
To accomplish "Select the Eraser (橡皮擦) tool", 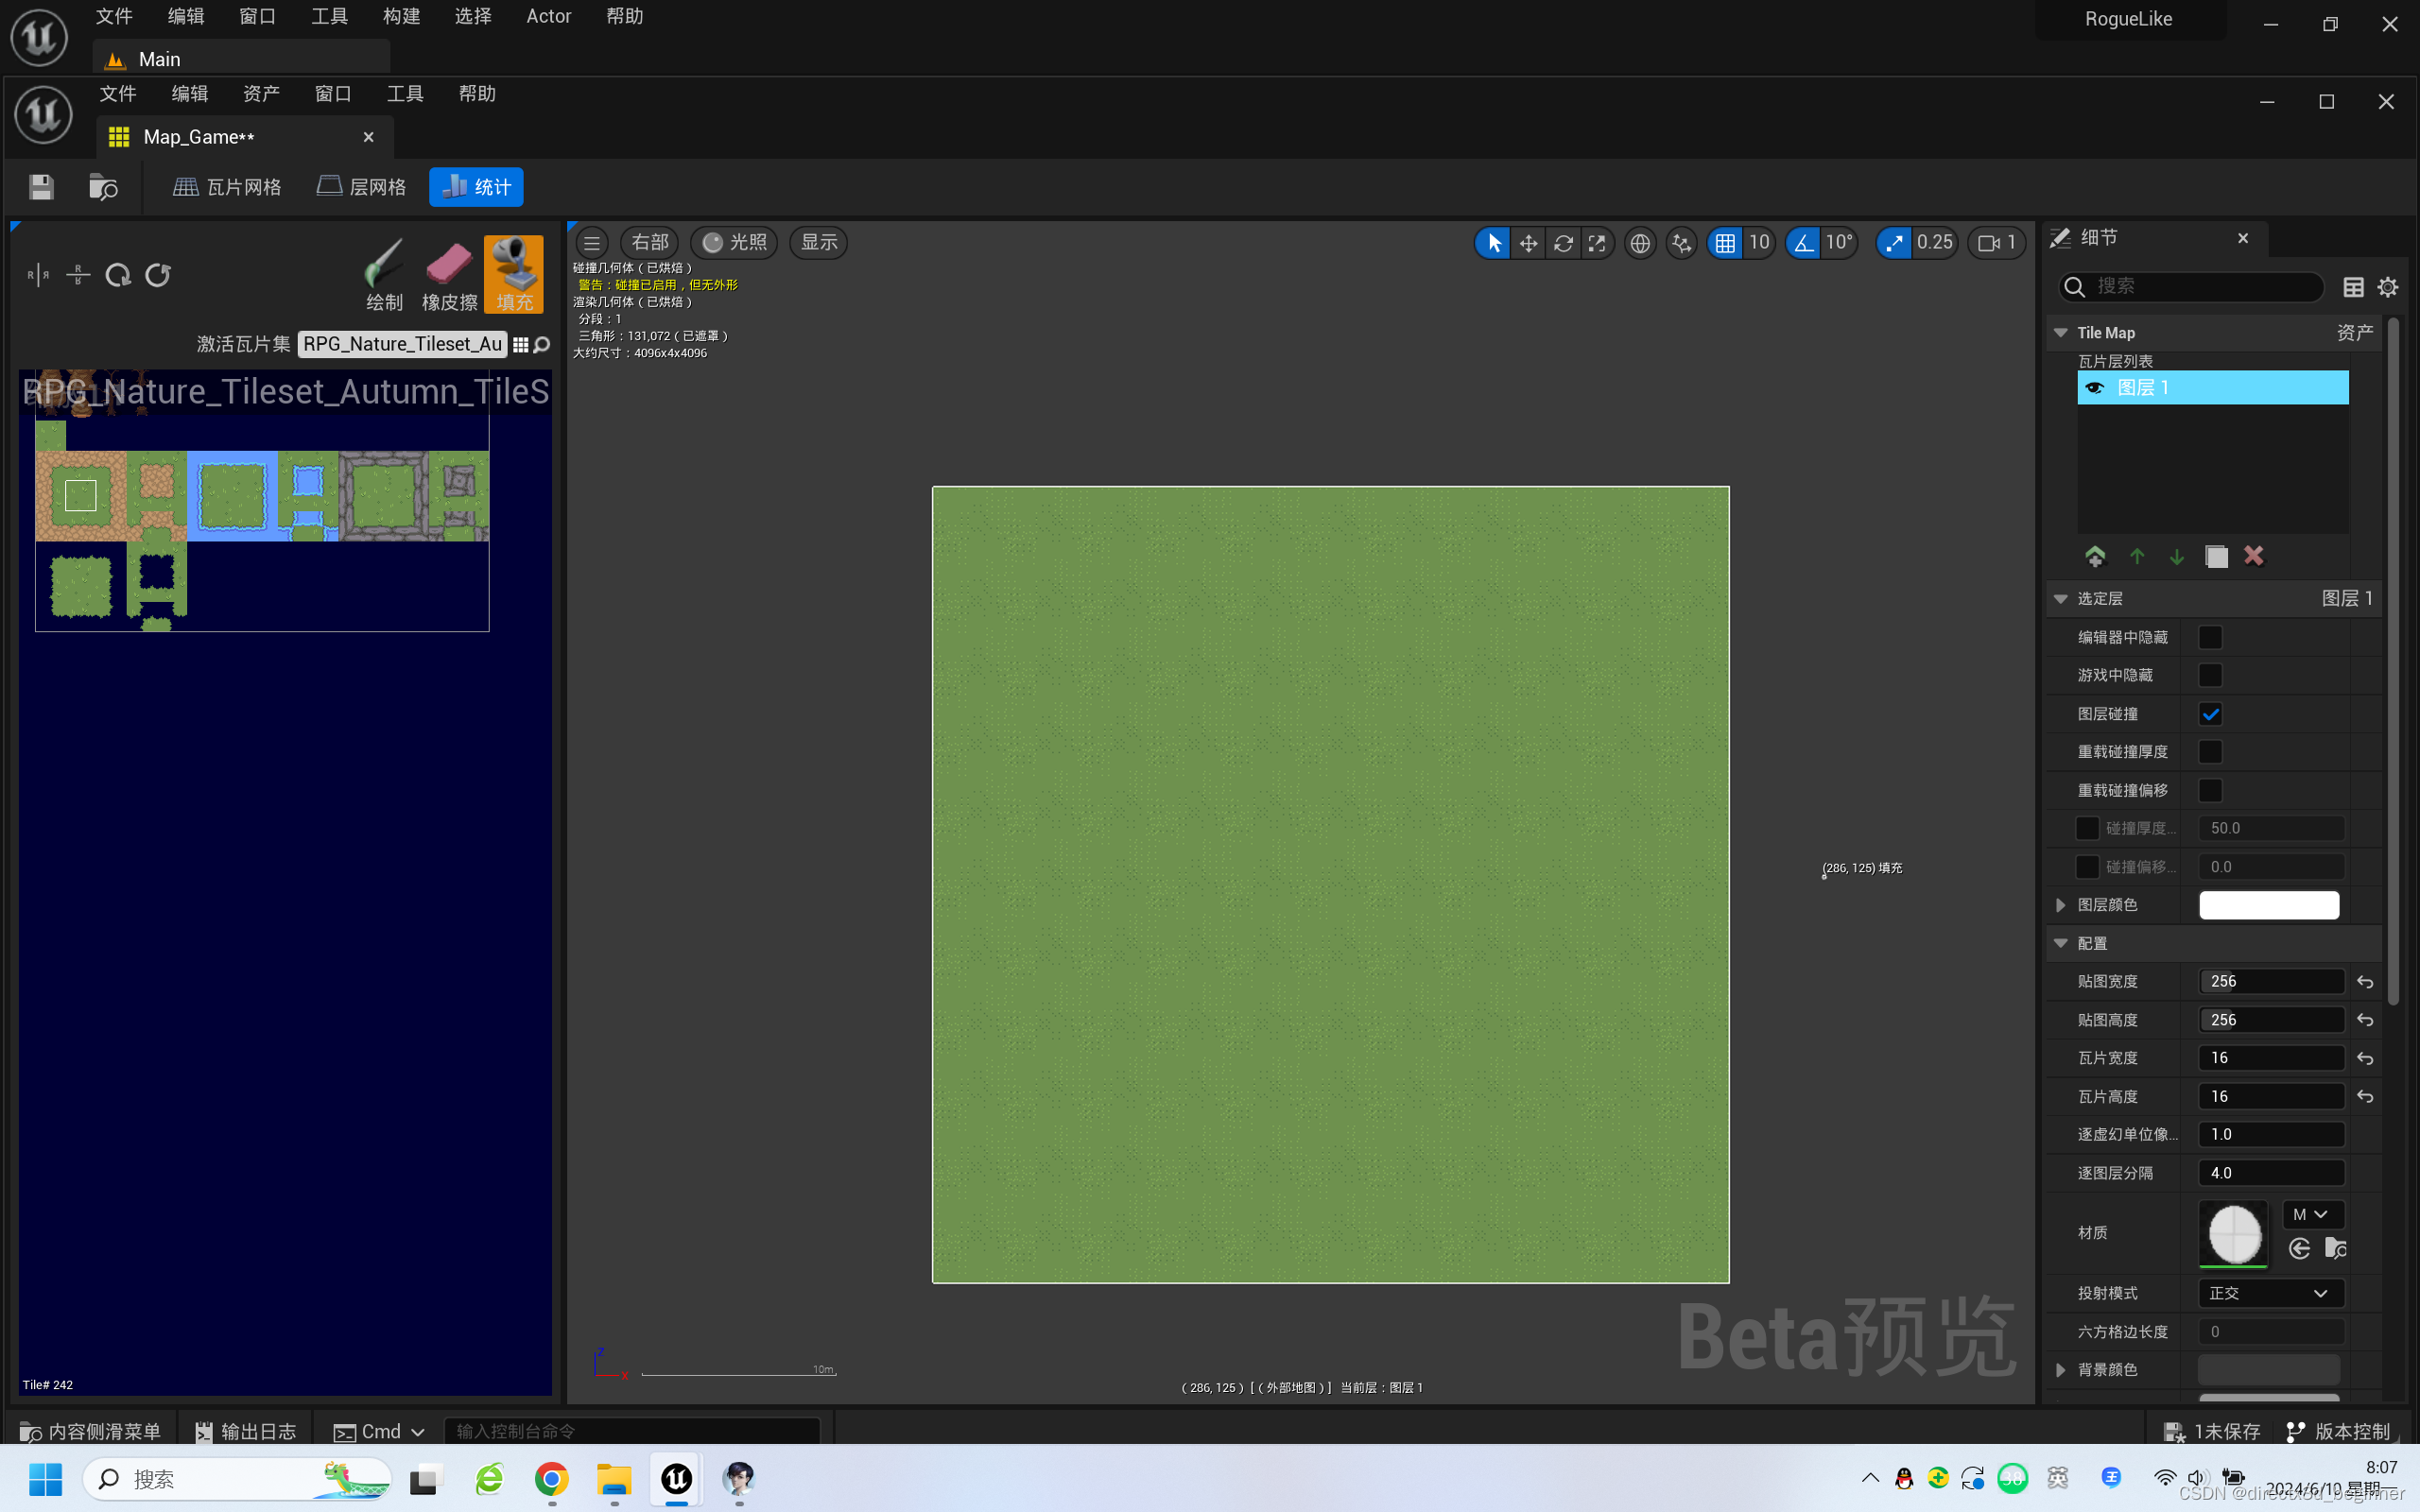I will 449,274.
